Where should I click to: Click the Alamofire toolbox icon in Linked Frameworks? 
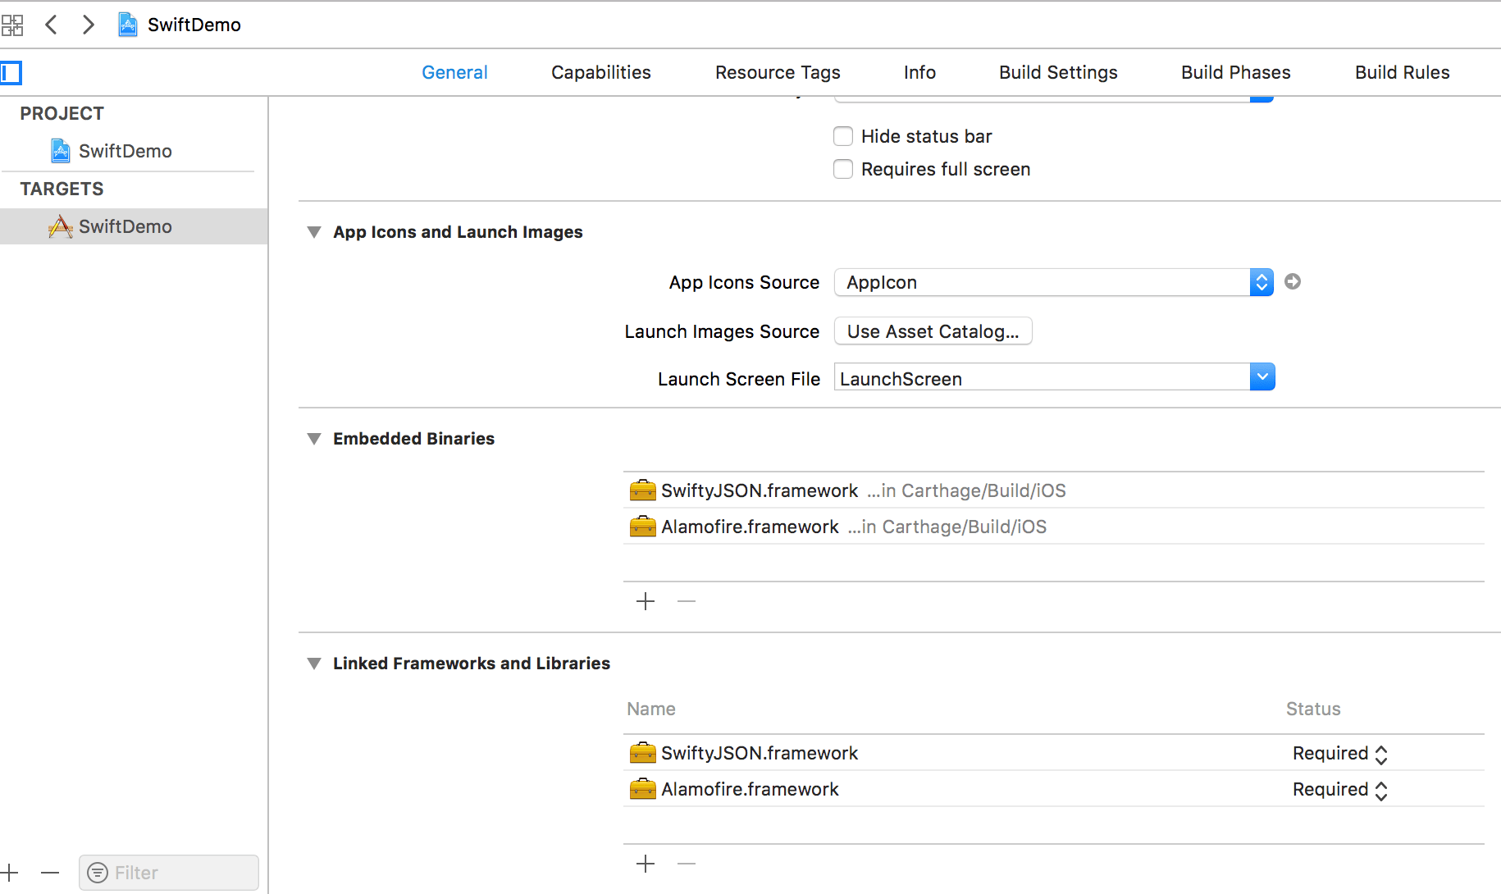642,789
